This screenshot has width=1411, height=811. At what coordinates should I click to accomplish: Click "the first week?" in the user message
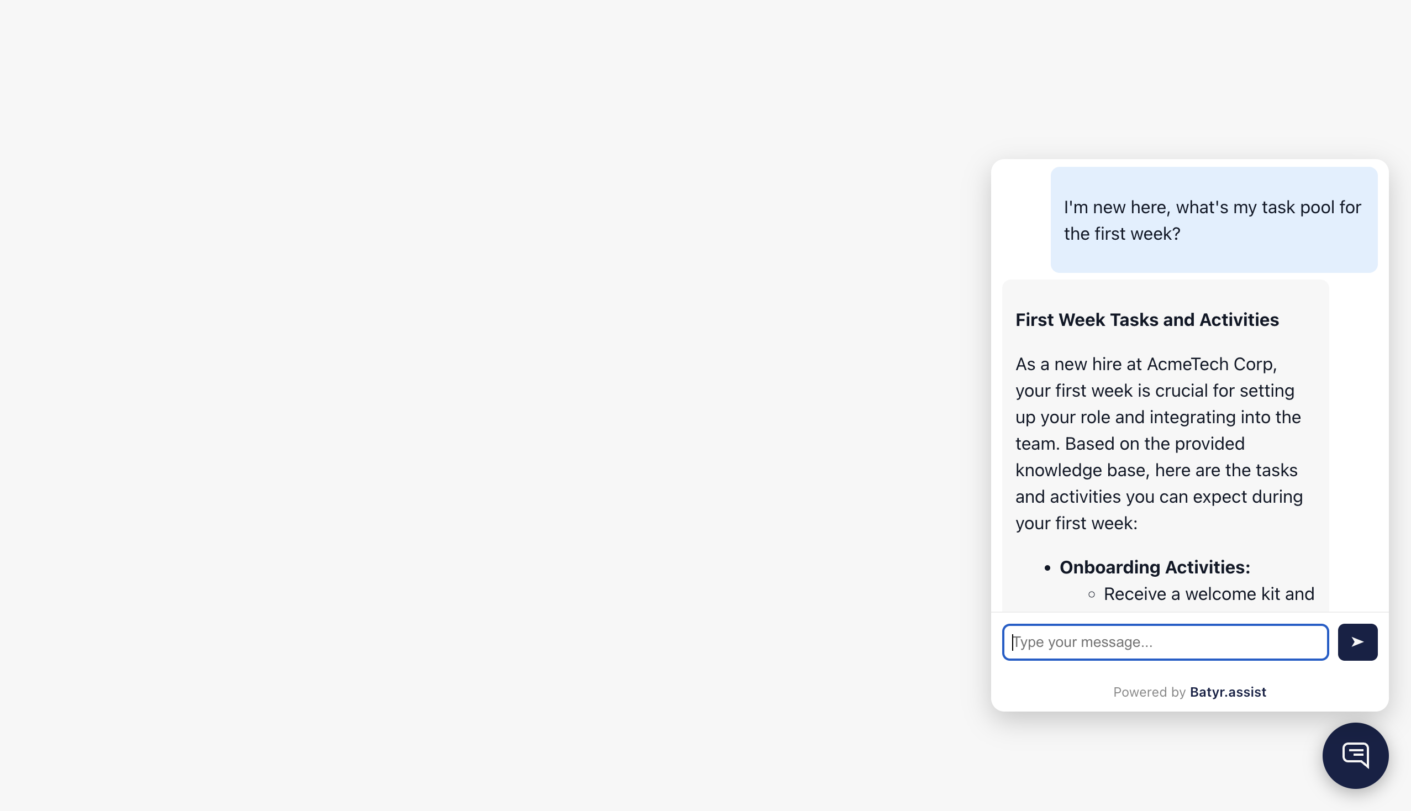pos(1122,234)
